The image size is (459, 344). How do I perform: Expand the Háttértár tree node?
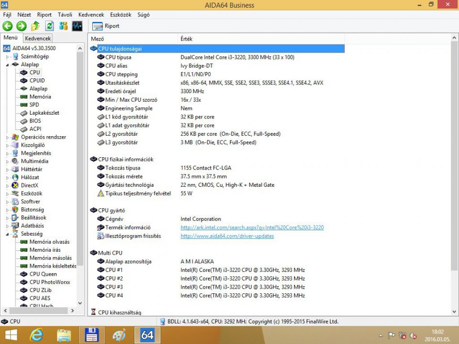click(7, 169)
